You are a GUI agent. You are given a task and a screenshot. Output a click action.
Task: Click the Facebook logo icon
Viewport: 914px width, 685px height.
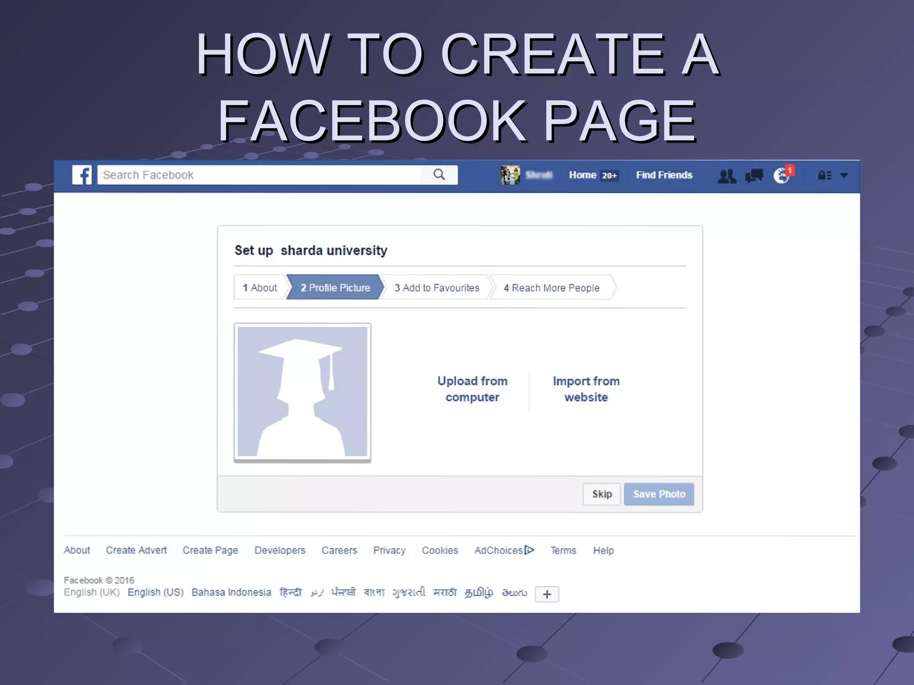[82, 175]
